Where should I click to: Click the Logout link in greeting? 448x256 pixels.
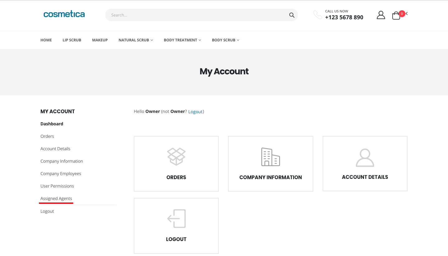[195, 112]
